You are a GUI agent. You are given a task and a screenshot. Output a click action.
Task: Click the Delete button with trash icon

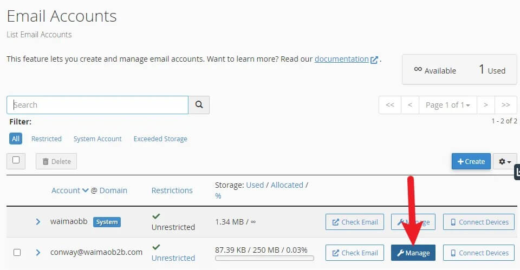[56, 161]
